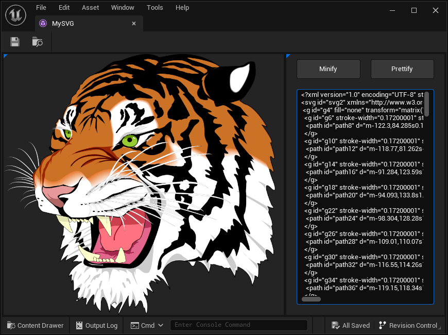448x335 pixels.
Task: Click the '<g id="g14"' line
Action: 364,164
